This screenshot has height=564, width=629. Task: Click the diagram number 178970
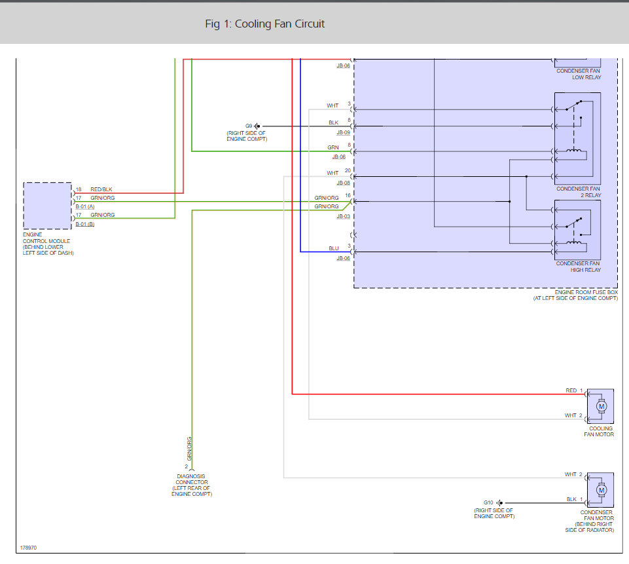point(28,548)
